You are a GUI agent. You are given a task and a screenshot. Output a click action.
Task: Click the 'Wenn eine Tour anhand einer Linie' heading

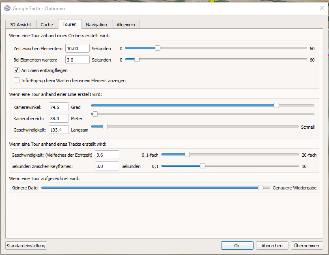(56, 94)
